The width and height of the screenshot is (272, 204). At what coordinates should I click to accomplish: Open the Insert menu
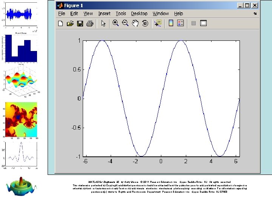click(x=104, y=14)
